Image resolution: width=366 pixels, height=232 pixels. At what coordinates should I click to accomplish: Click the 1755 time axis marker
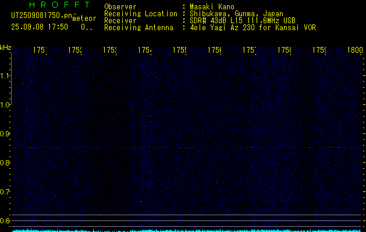[179, 50]
